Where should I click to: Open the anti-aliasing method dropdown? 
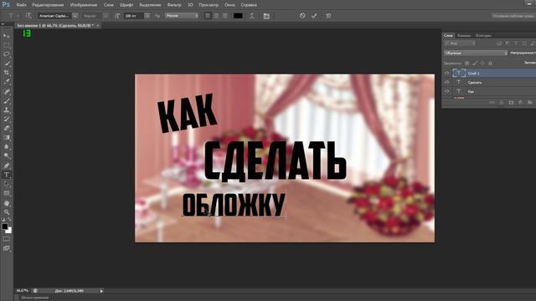182,16
